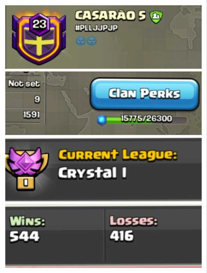Screen dimensions: 207x273
Task: Select the second blue moon-face emoji
Action: [x=92, y=41]
